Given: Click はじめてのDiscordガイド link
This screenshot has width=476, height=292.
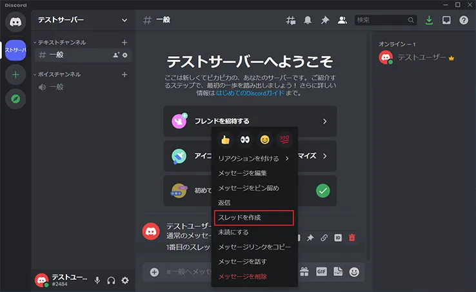Looking at the screenshot, I should click(x=250, y=93).
